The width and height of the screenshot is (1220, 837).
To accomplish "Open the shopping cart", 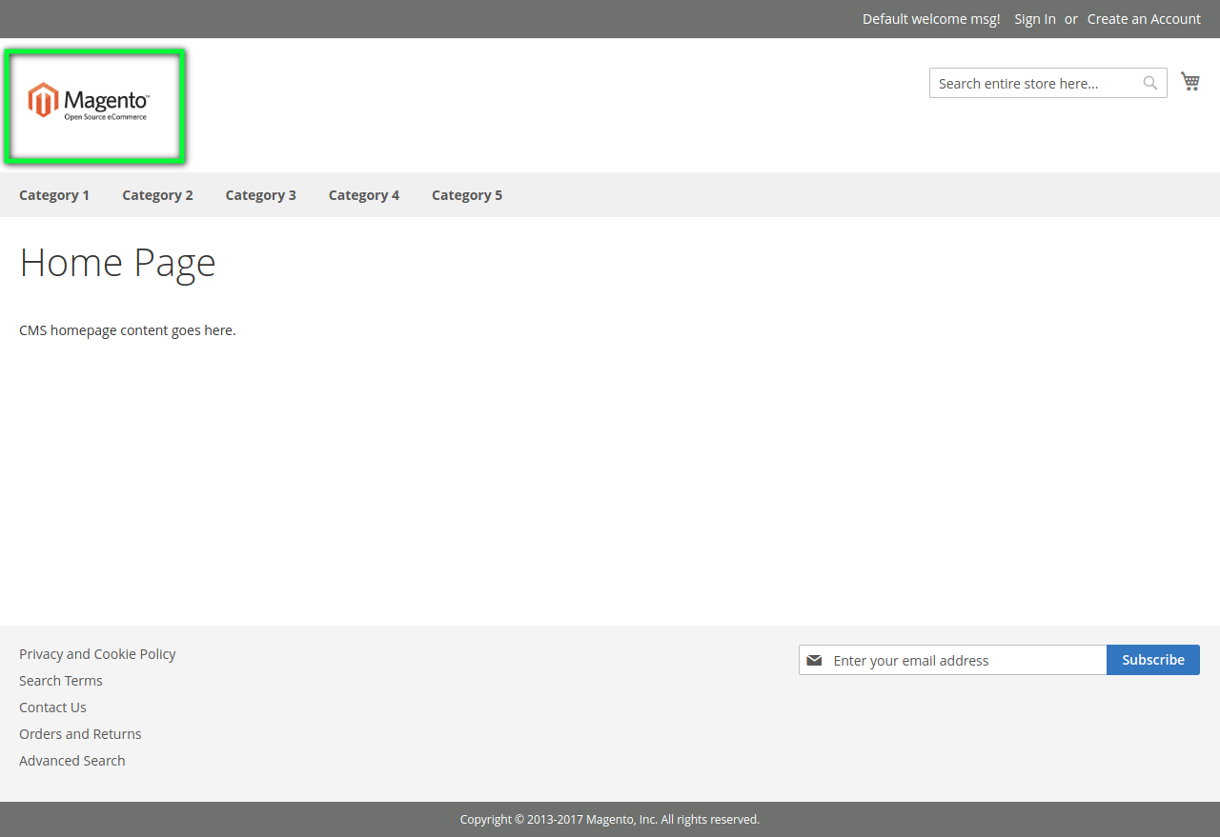I will tap(1189, 81).
